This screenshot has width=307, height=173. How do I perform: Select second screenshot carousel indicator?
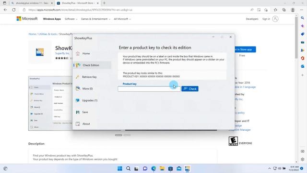[x=127, y=135]
